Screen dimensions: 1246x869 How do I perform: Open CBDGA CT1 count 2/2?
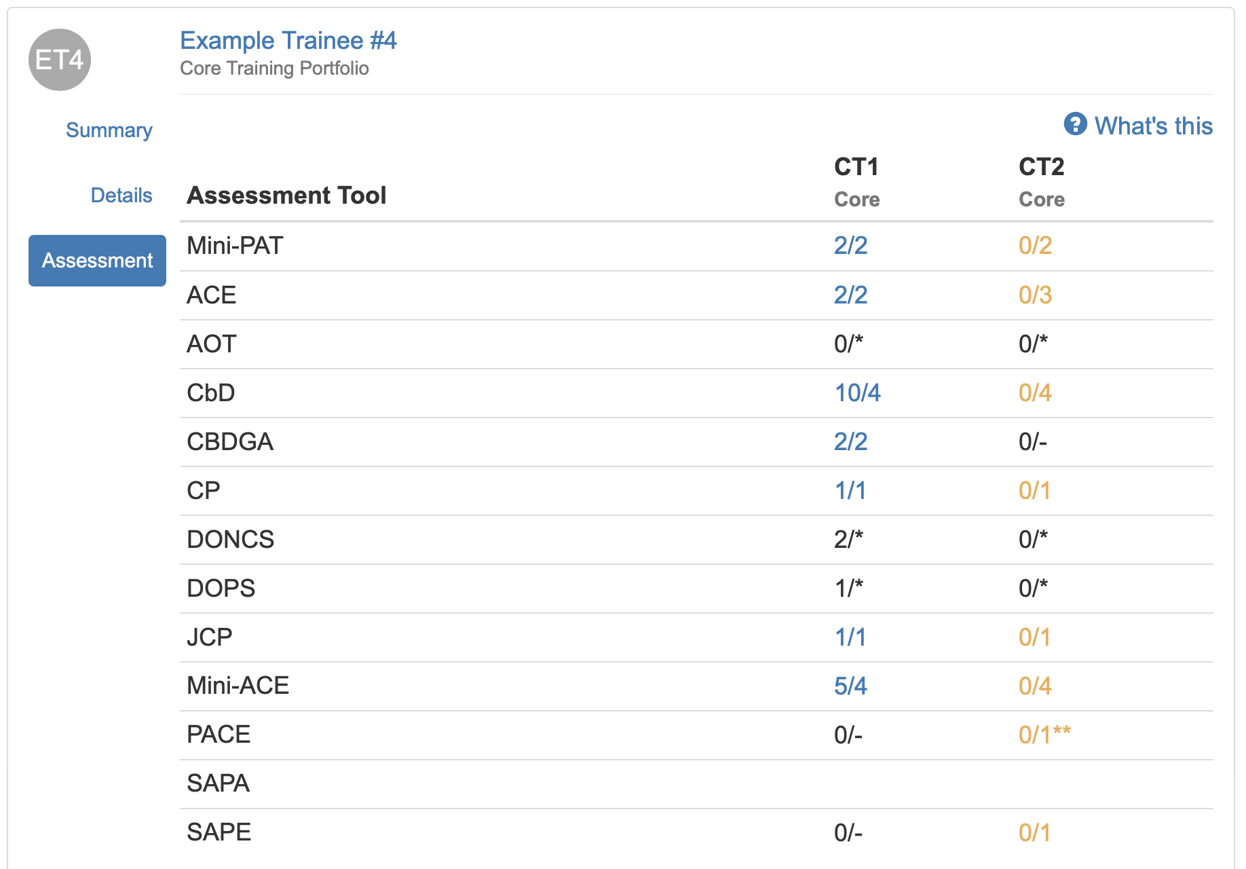(850, 442)
